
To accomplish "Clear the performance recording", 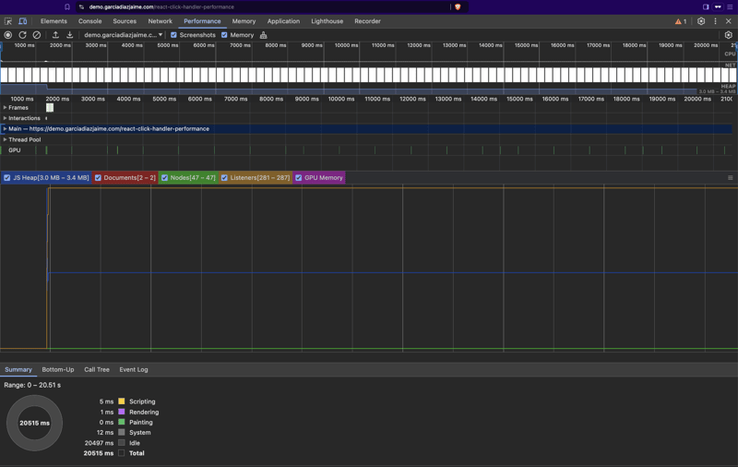I will 36,35.
